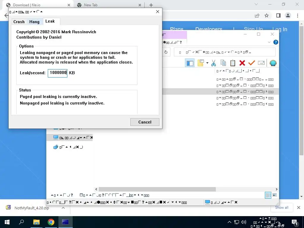Screen dimensions: 304x228
Task: Open Explorer help question mark icon
Action: (275, 42)
